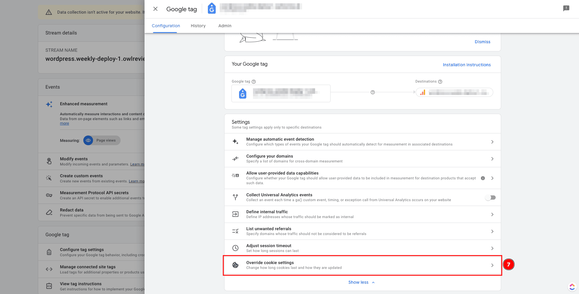Click the help icon on the tag connection line
Screen dimensions: 579x294
tap(373, 92)
